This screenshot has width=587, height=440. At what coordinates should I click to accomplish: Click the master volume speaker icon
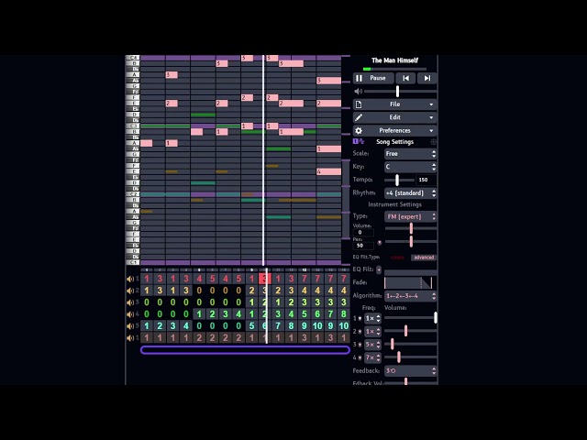point(359,92)
